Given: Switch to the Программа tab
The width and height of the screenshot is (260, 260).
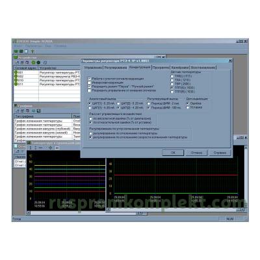Looking at the screenshot, I should [x=161, y=68].
